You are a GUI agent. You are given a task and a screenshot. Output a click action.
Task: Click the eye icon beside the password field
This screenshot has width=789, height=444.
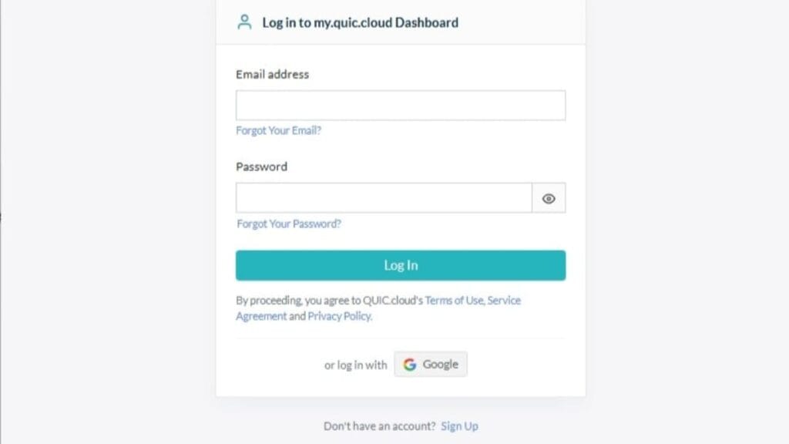(548, 198)
